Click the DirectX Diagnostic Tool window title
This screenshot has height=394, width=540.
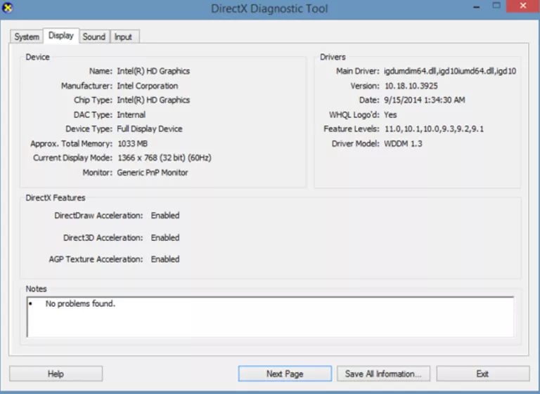[x=269, y=8]
